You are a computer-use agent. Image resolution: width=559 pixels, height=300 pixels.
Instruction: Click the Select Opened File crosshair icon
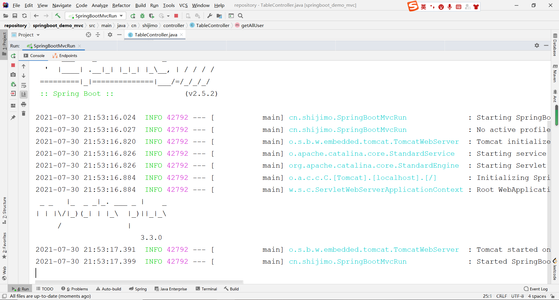tap(89, 35)
